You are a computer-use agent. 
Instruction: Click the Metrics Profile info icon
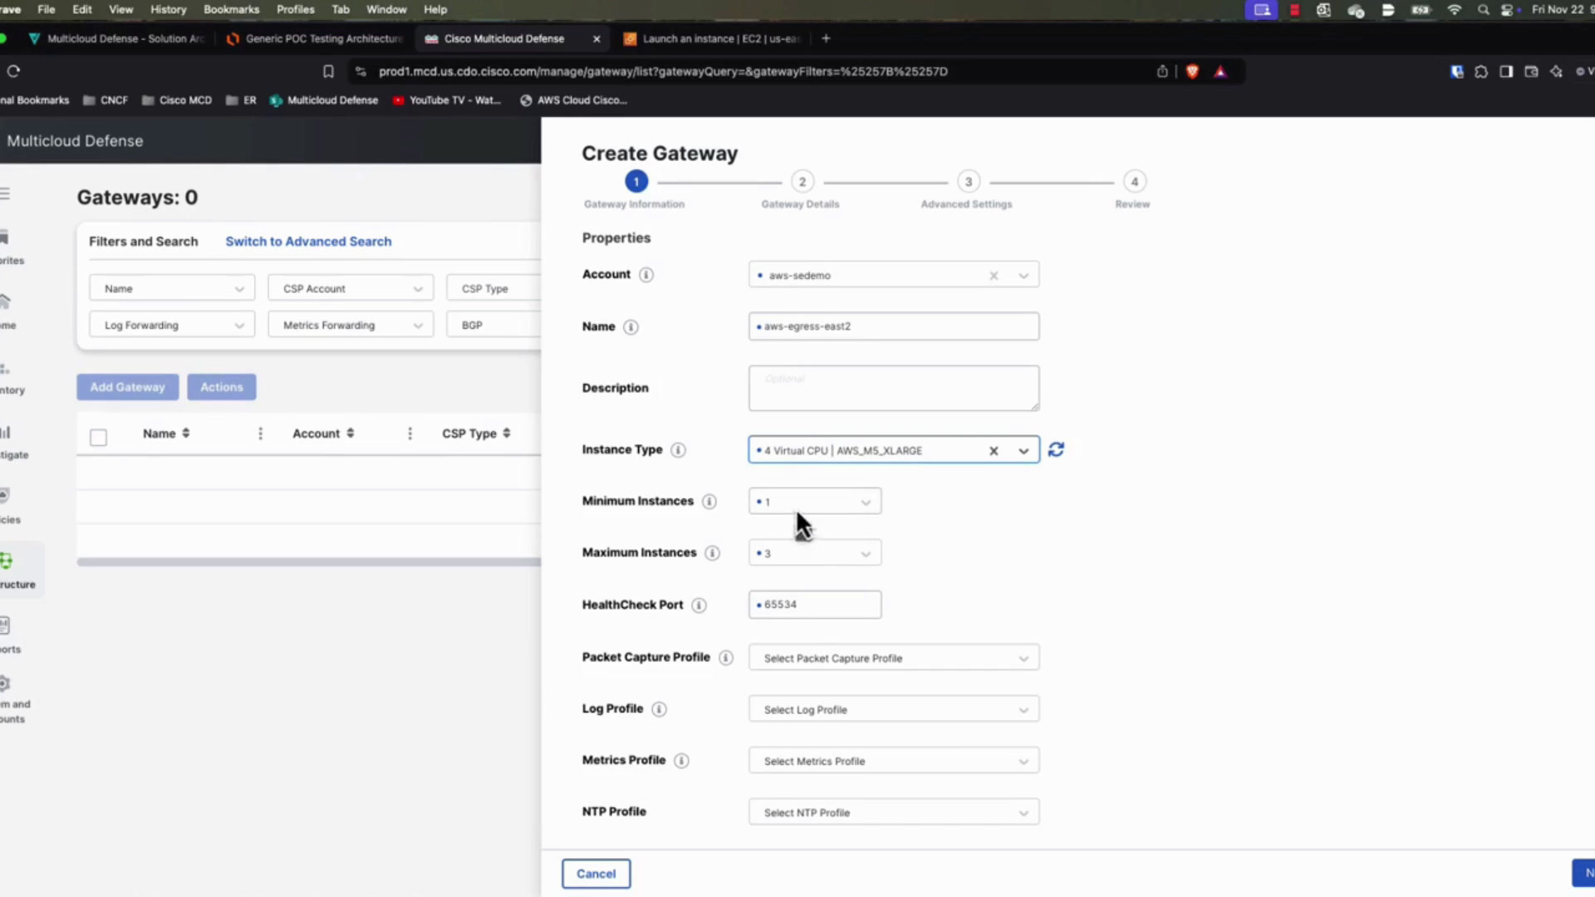682,761
